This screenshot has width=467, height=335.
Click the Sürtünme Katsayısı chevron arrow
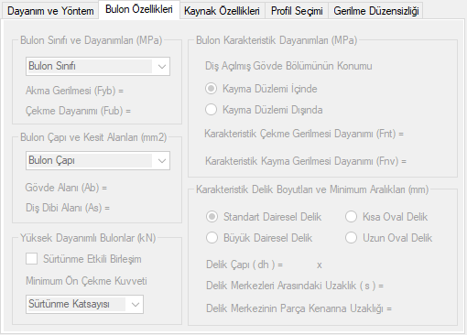[x=135, y=304]
